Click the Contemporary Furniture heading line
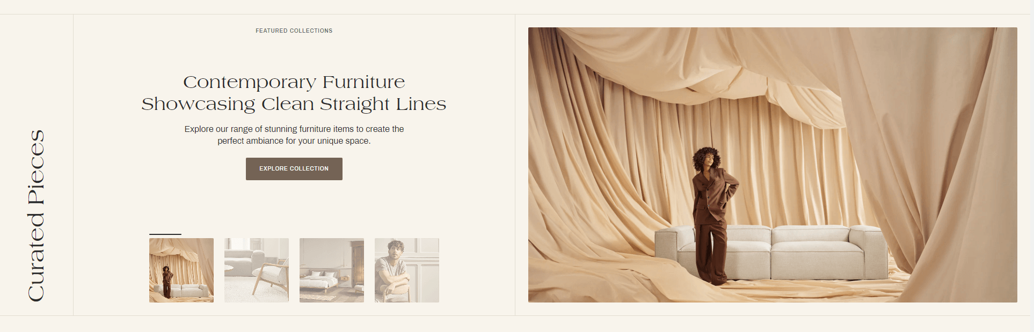The width and height of the screenshot is (1034, 332). click(x=294, y=82)
